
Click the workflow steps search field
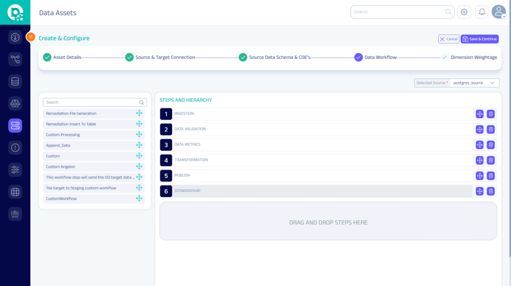(x=91, y=102)
